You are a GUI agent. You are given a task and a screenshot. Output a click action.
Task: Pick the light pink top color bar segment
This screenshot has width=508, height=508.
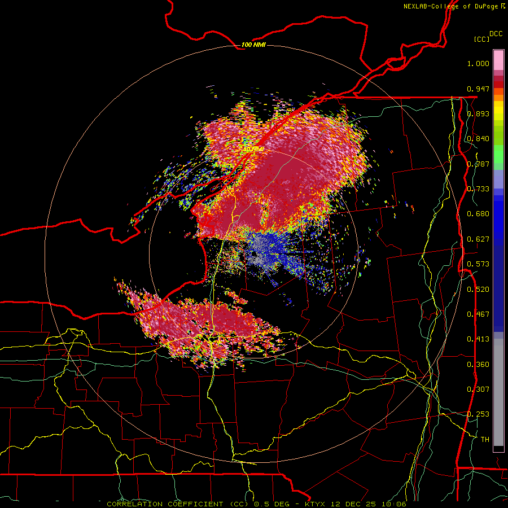[x=498, y=60]
